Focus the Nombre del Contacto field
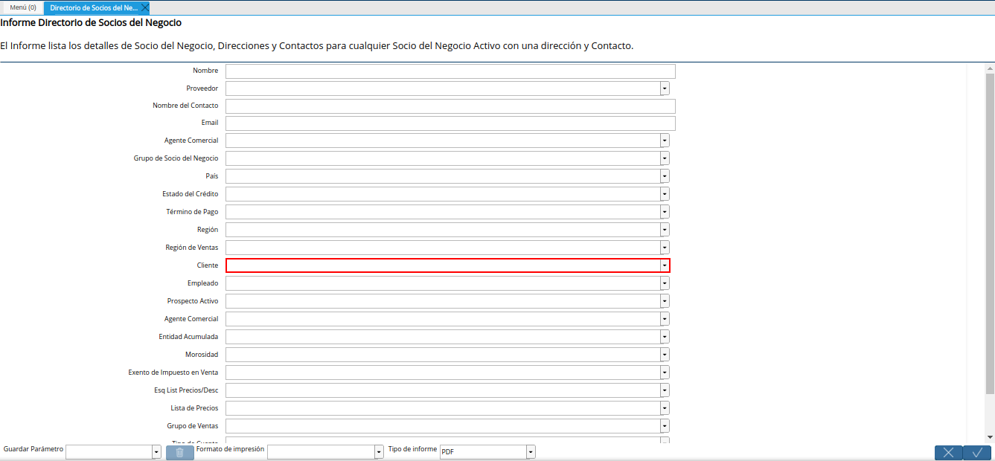This screenshot has width=995, height=461. coord(450,106)
